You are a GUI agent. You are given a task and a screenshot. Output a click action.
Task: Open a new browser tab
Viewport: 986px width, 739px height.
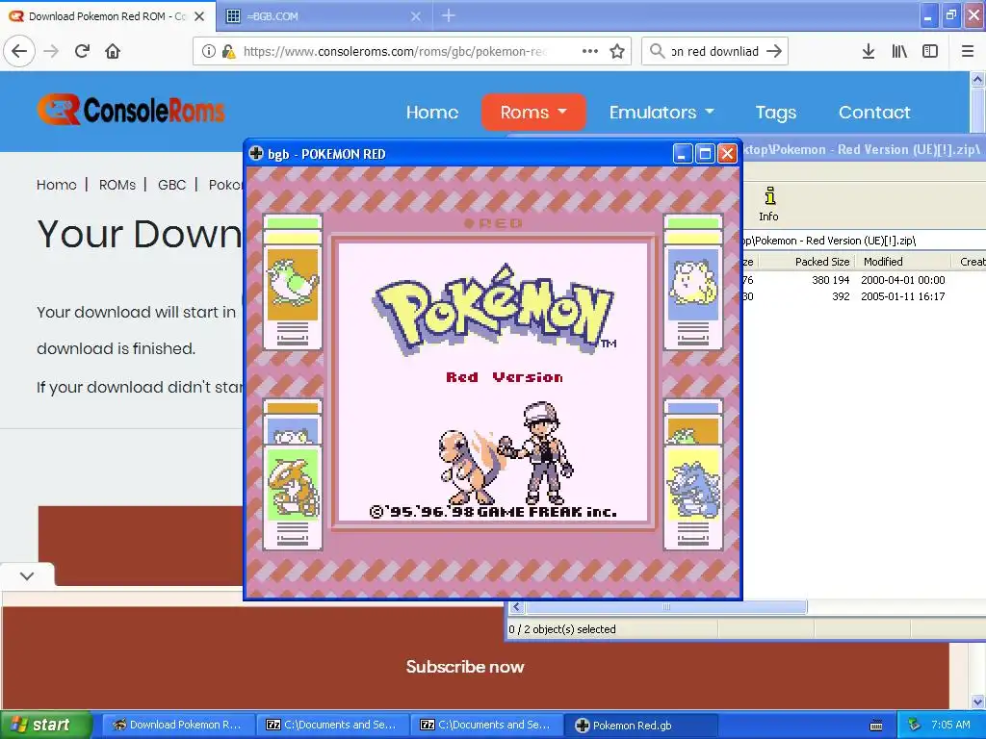449,15
